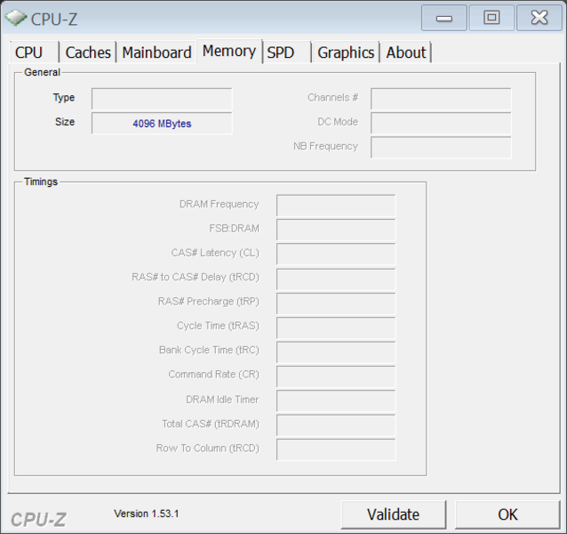
Task: Click the RAS# to CAS# Delay field
Action: (x=336, y=279)
